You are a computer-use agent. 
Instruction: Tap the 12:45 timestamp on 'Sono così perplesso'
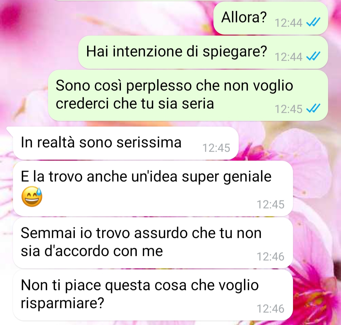click(x=289, y=109)
